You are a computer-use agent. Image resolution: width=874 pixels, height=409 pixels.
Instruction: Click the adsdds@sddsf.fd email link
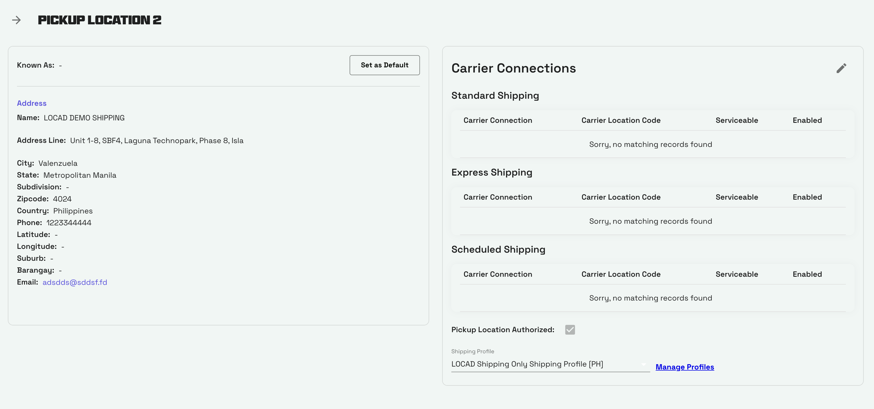pyautogui.click(x=75, y=282)
